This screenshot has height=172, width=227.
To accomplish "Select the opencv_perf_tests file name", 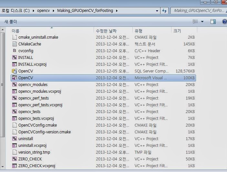I will coord(34,98).
